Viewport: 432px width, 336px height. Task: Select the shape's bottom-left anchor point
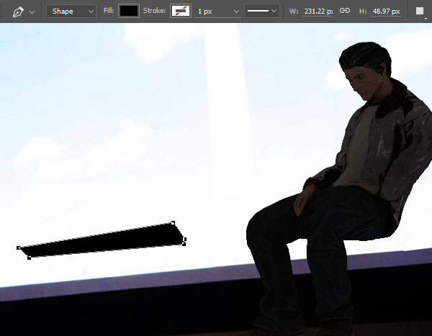pos(29,258)
